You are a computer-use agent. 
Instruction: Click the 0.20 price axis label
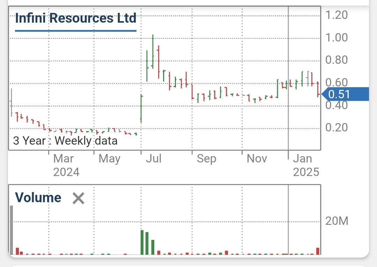tap(337, 127)
